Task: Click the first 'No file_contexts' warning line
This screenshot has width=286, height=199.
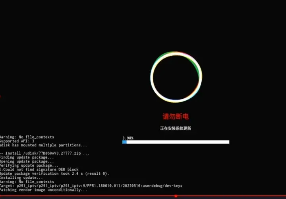Action: (x=27, y=137)
